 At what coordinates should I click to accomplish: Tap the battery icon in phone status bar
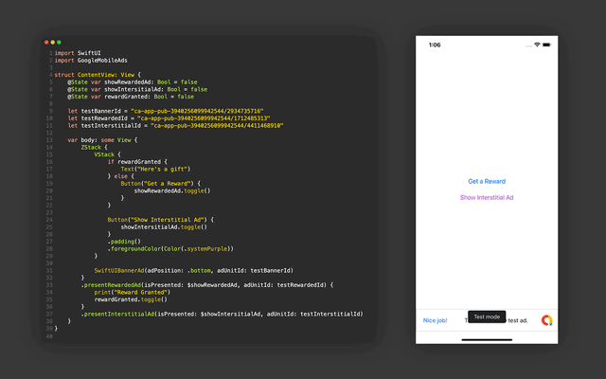tap(546, 45)
